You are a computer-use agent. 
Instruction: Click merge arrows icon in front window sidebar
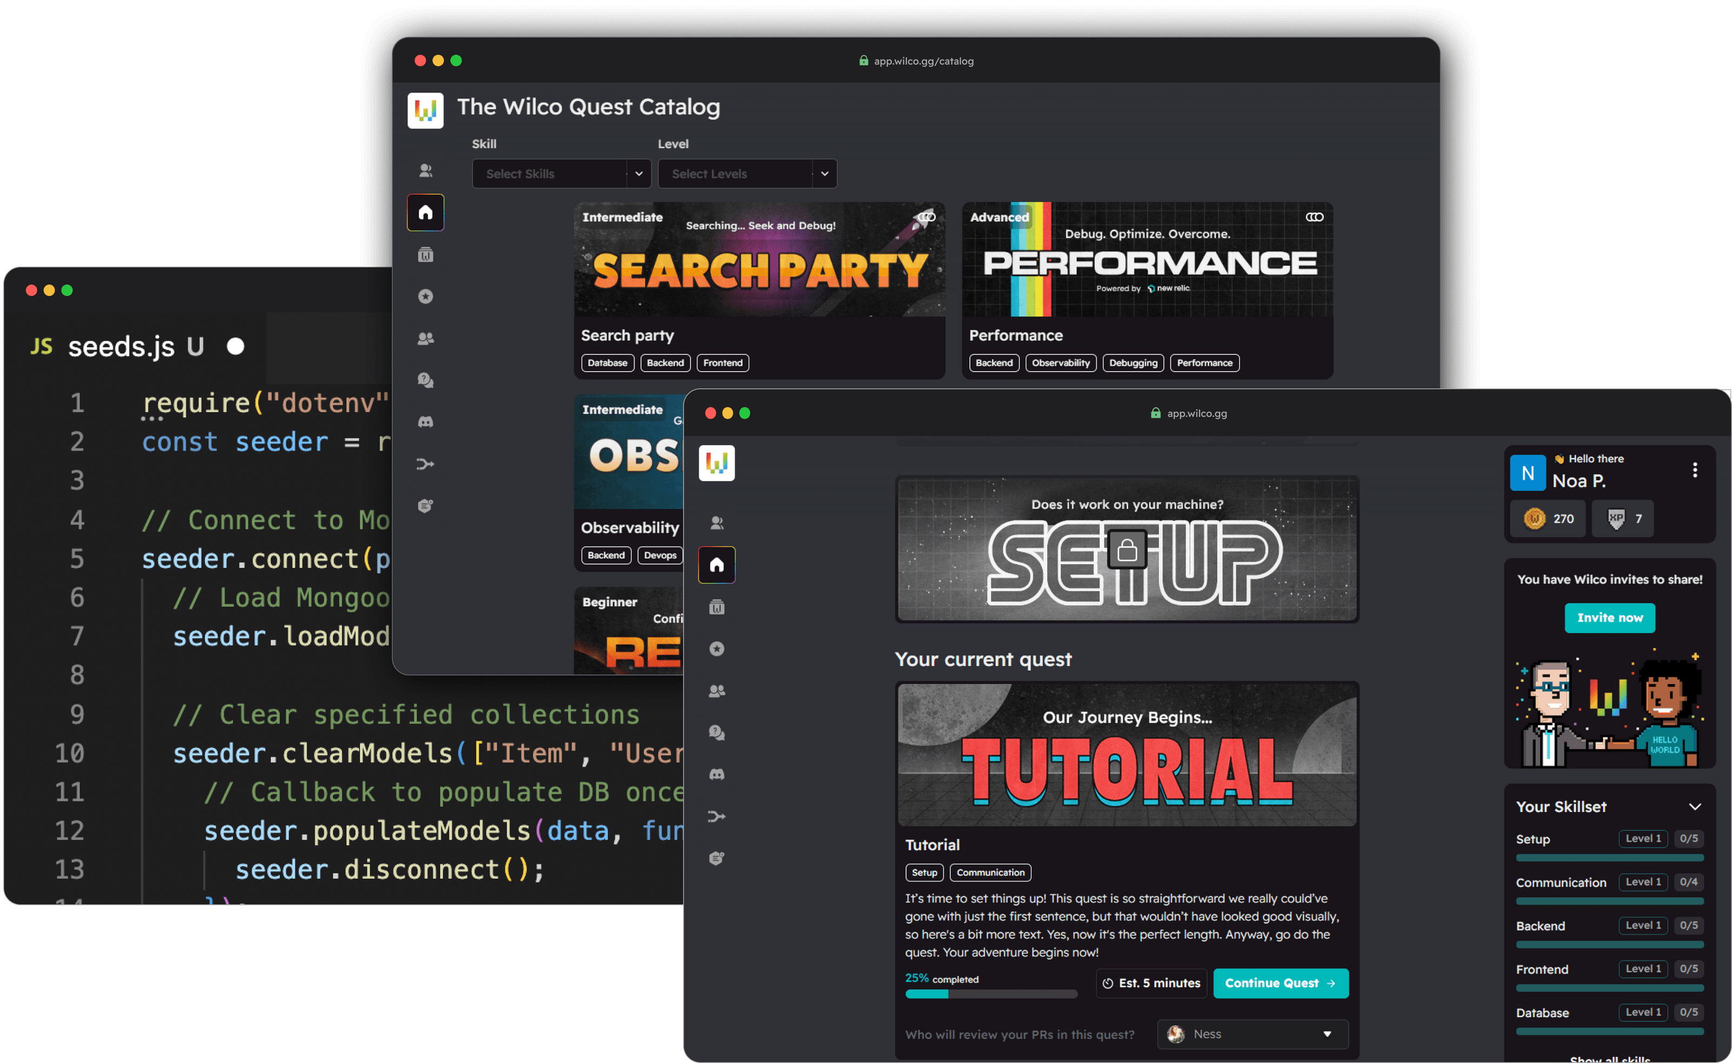(x=717, y=816)
